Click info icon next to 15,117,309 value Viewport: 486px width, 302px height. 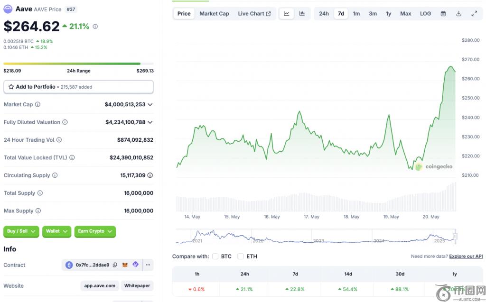pos(150,175)
